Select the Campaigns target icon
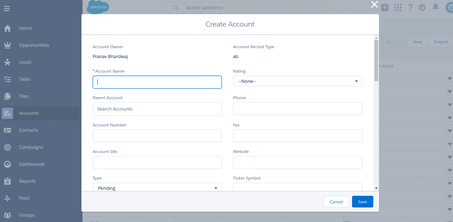The width and height of the screenshot is (453, 222). coord(7,147)
